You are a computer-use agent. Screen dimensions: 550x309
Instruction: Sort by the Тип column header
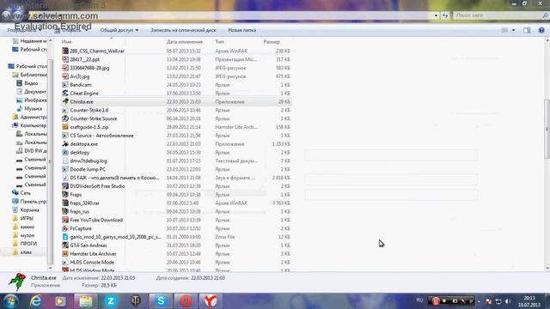tap(220, 42)
